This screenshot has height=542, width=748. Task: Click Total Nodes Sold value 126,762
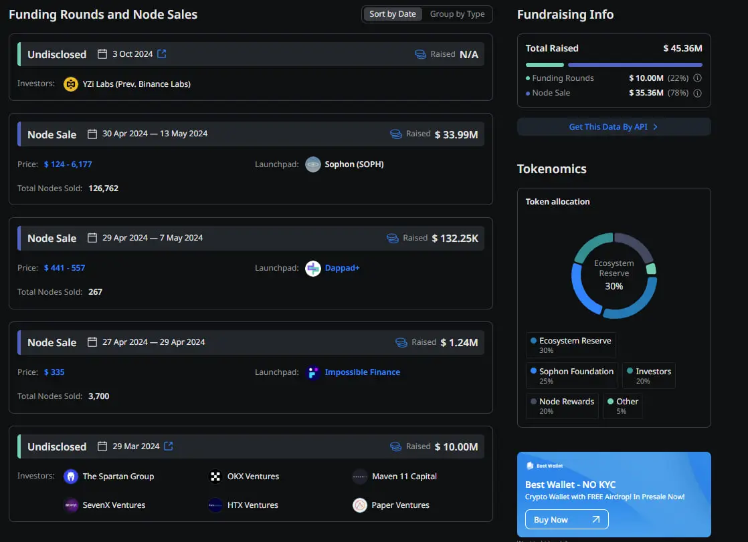[x=104, y=188]
